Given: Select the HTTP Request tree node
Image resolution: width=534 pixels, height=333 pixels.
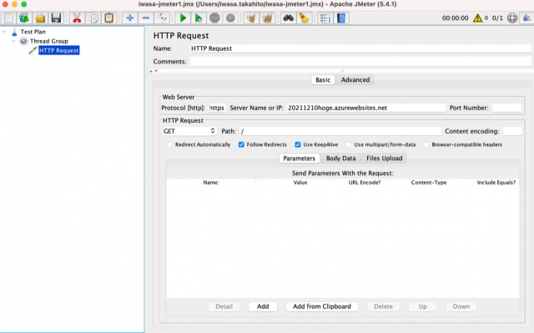Looking at the screenshot, I should pos(59,50).
